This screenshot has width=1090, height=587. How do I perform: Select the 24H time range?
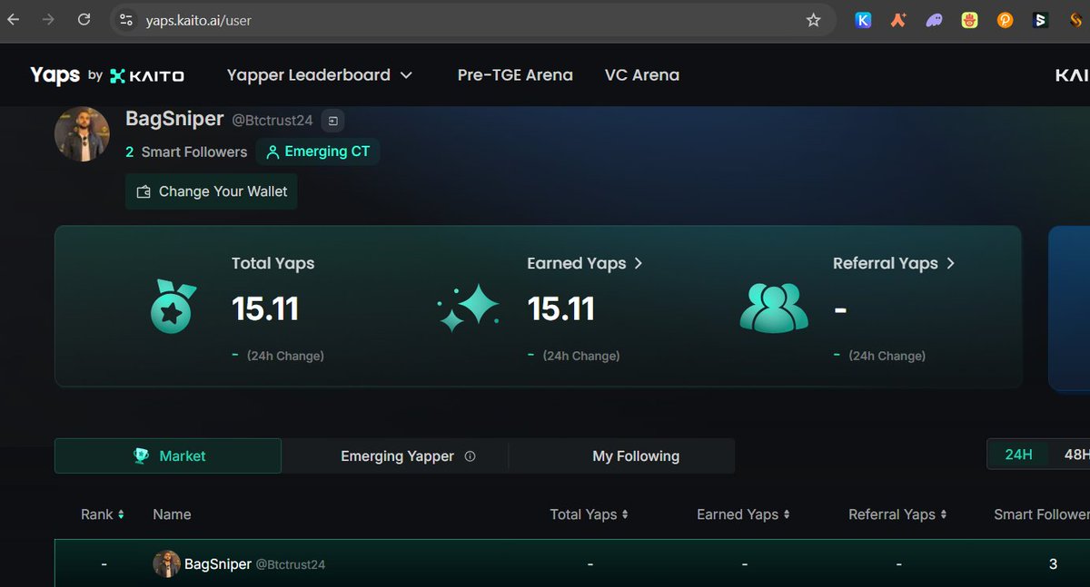(x=1018, y=455)
